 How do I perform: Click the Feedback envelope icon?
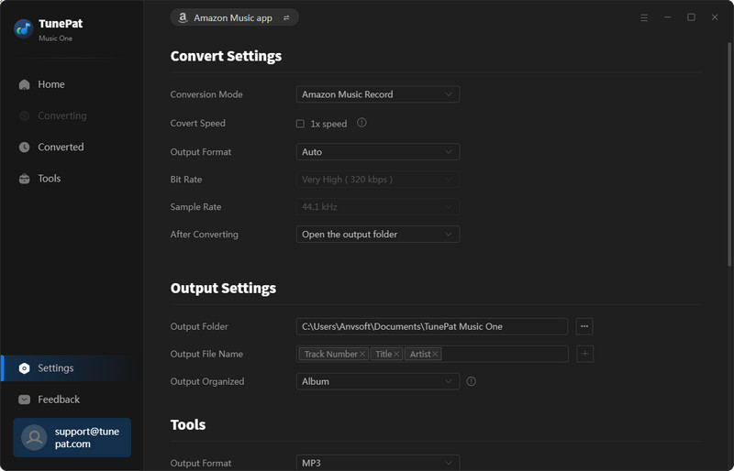[x=25, y=400]
